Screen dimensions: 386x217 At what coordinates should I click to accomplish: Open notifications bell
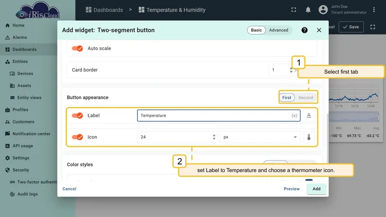[308, 10]
